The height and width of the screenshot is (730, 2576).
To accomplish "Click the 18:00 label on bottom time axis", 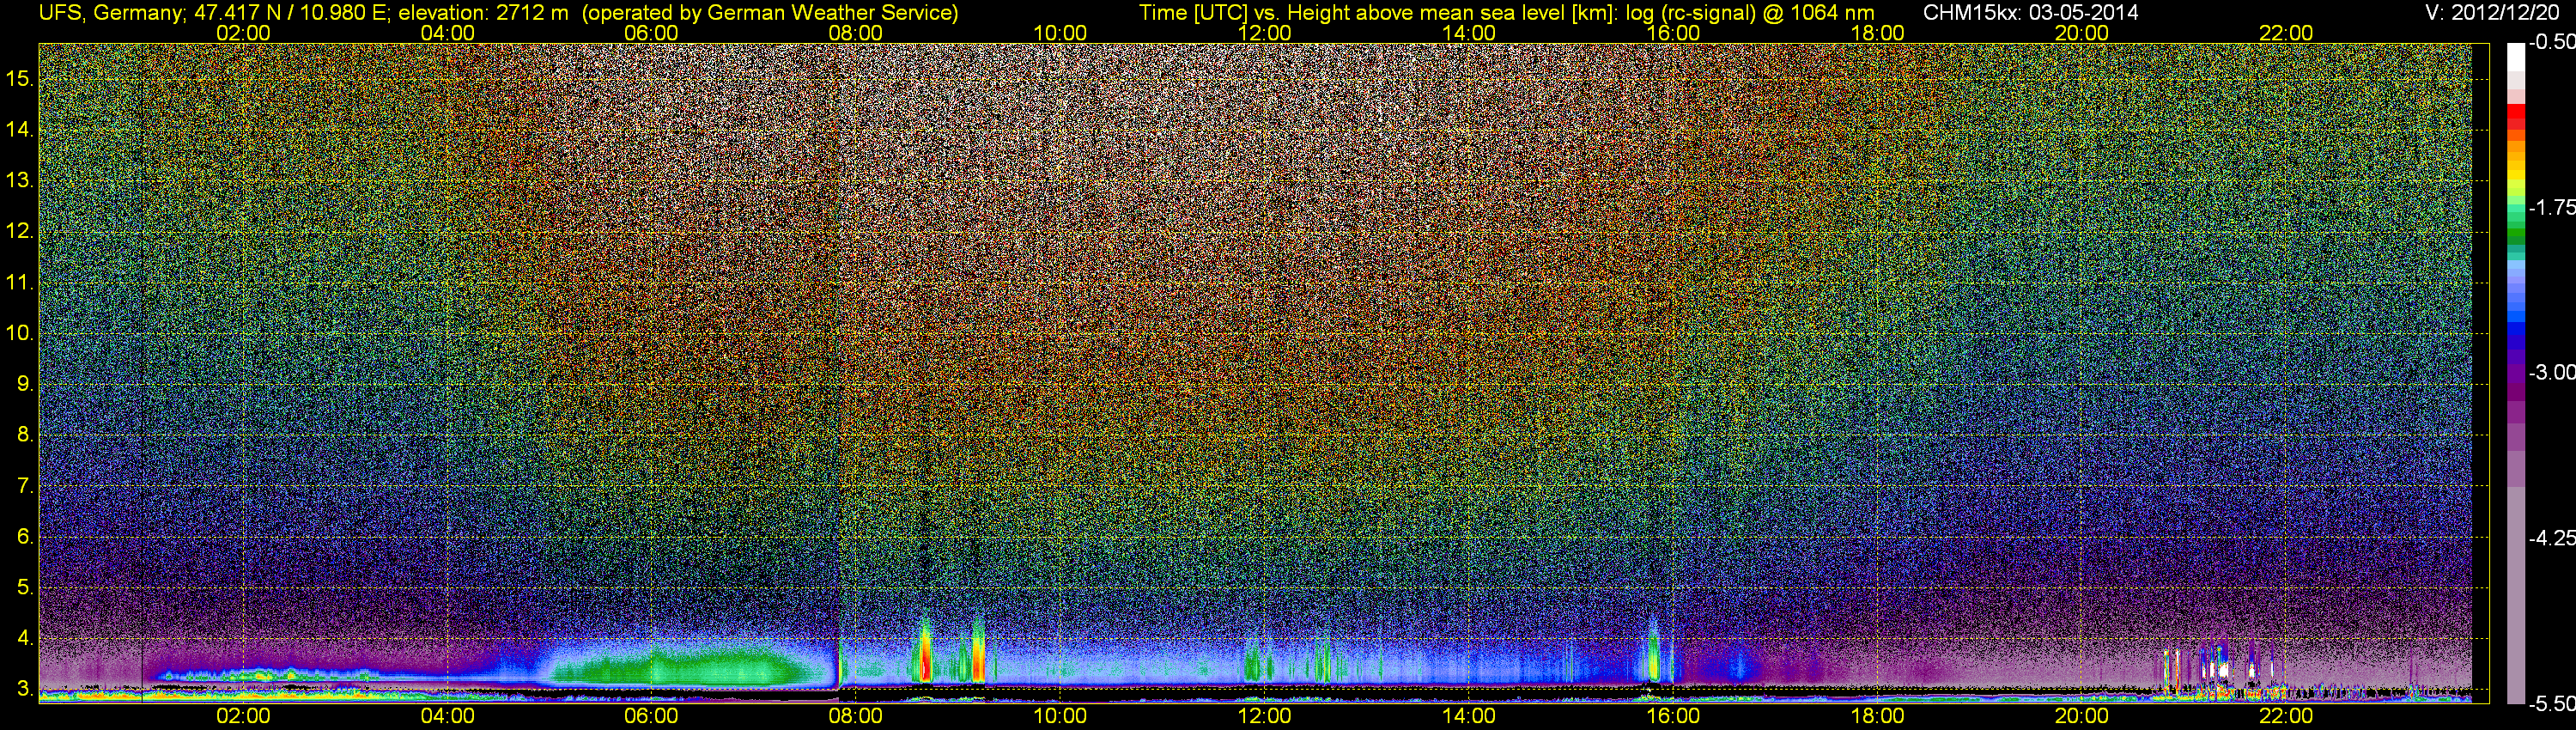I will click(1877, 716).
